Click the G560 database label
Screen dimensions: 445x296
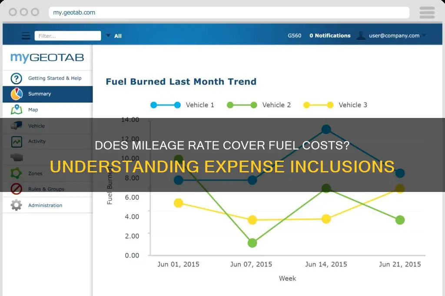click(294, 36)
